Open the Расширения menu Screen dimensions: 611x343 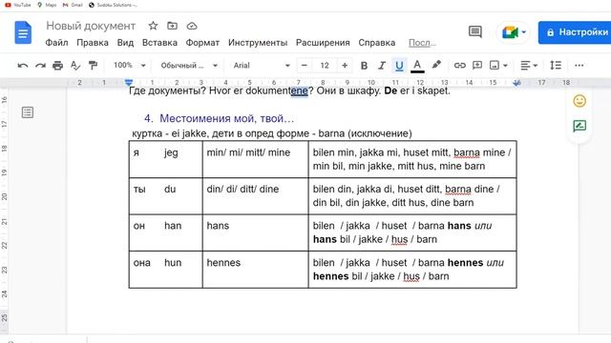[x=323, y=43]
